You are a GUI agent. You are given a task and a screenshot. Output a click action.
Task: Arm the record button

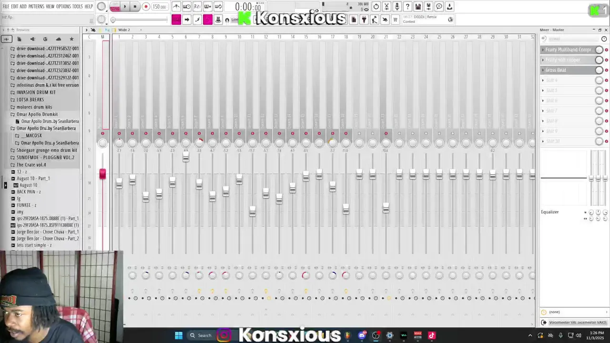[146, 7]
